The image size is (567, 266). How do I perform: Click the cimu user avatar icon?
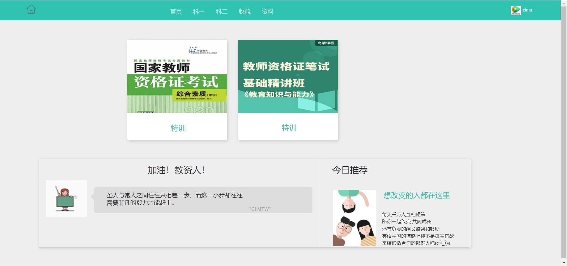pyautogui.click(x=516, y=10)
